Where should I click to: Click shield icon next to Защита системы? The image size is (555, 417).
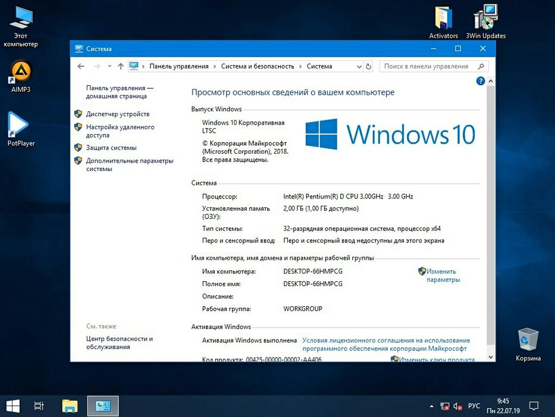79,148
